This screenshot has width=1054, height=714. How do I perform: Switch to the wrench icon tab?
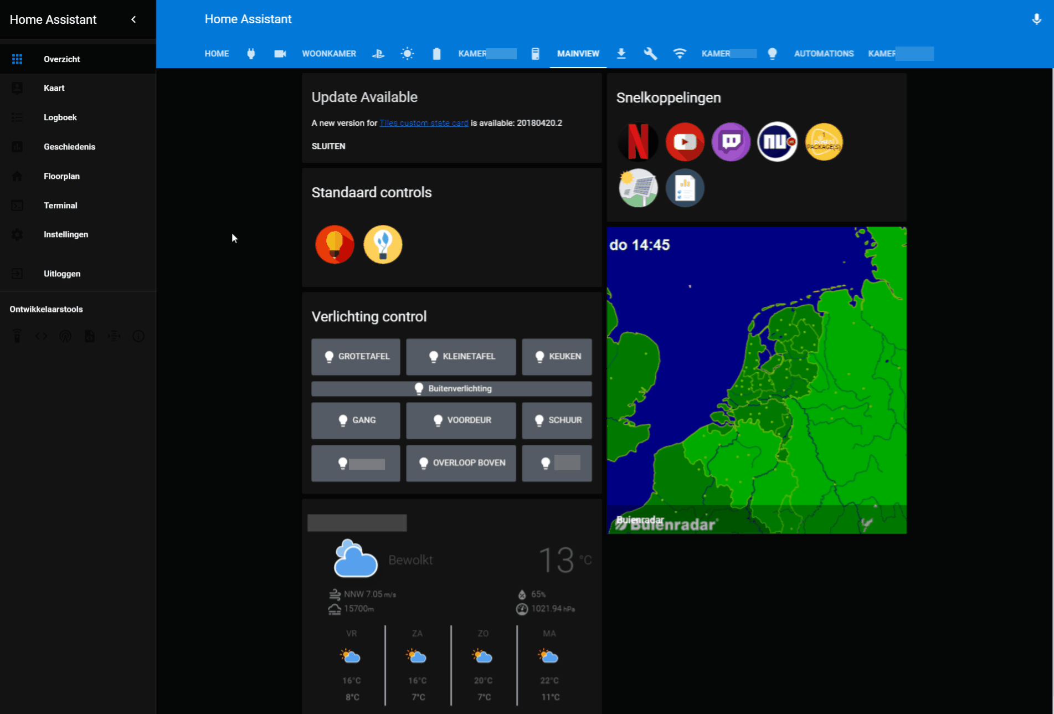tap(650, 54)
